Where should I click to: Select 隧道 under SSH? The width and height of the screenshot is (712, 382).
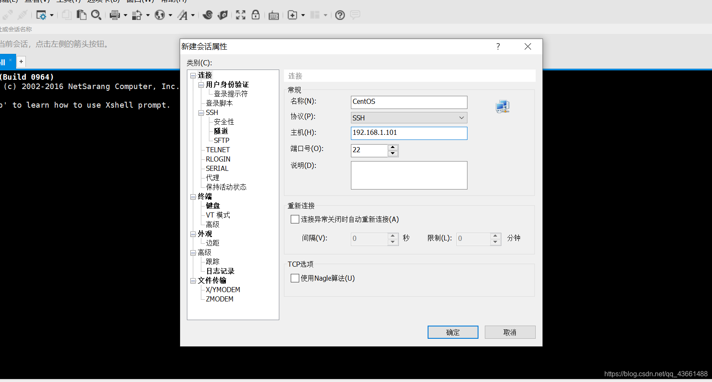click(221, 131)
